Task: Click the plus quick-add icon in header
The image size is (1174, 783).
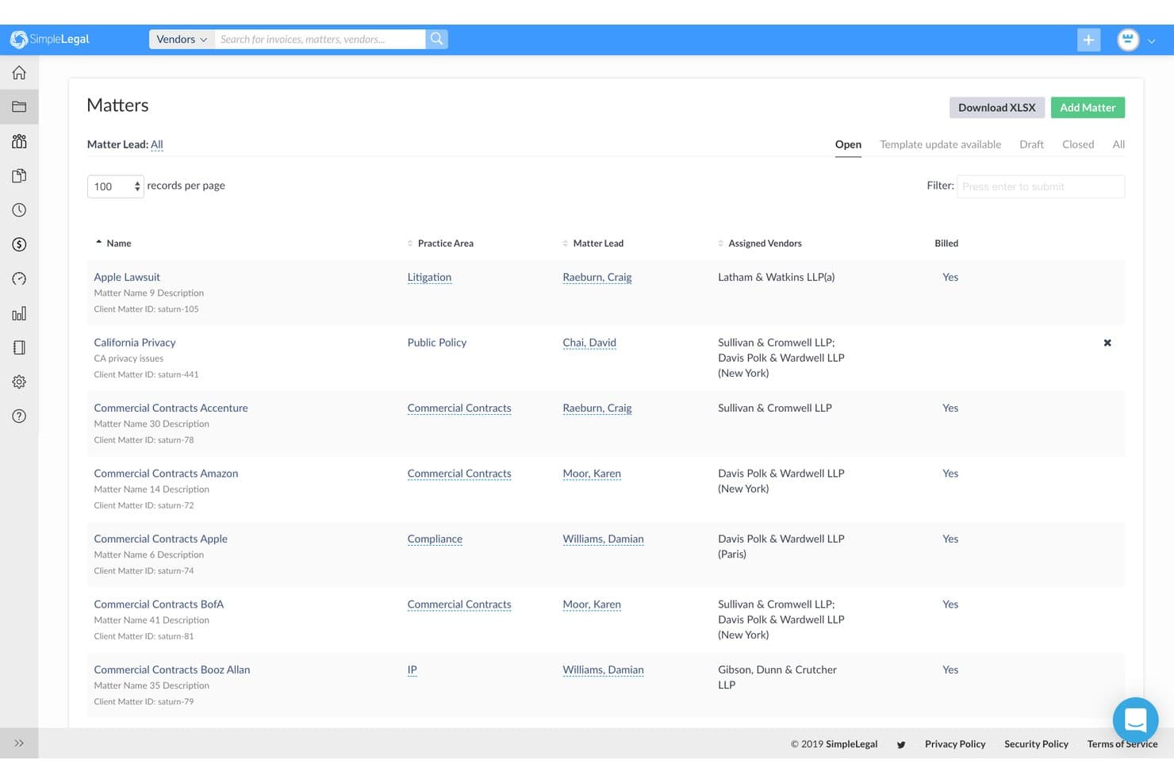Action: click(x=1088, y=40)
